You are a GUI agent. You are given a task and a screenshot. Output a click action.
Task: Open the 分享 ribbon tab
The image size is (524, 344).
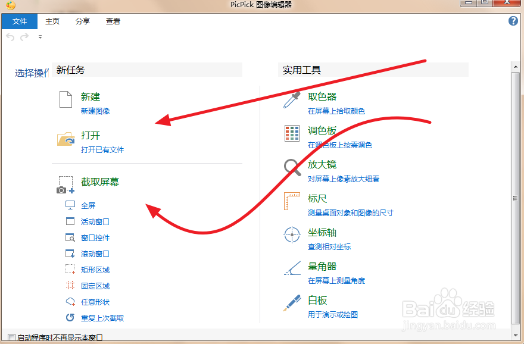click(83, 21)
